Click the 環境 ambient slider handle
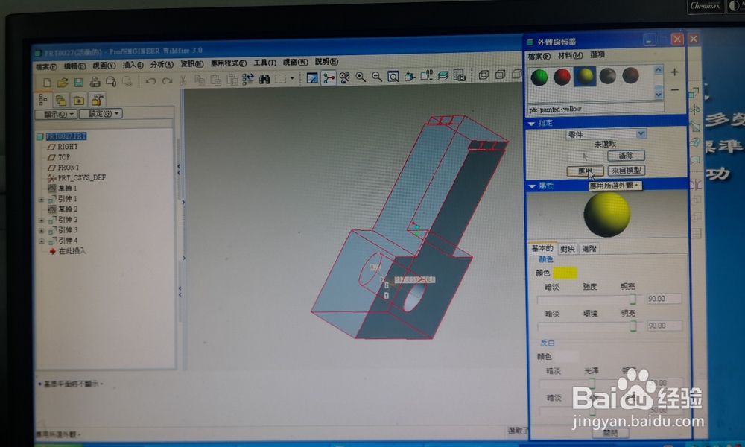745x447 pixels. pyautogui.click(x=633, y=326)
